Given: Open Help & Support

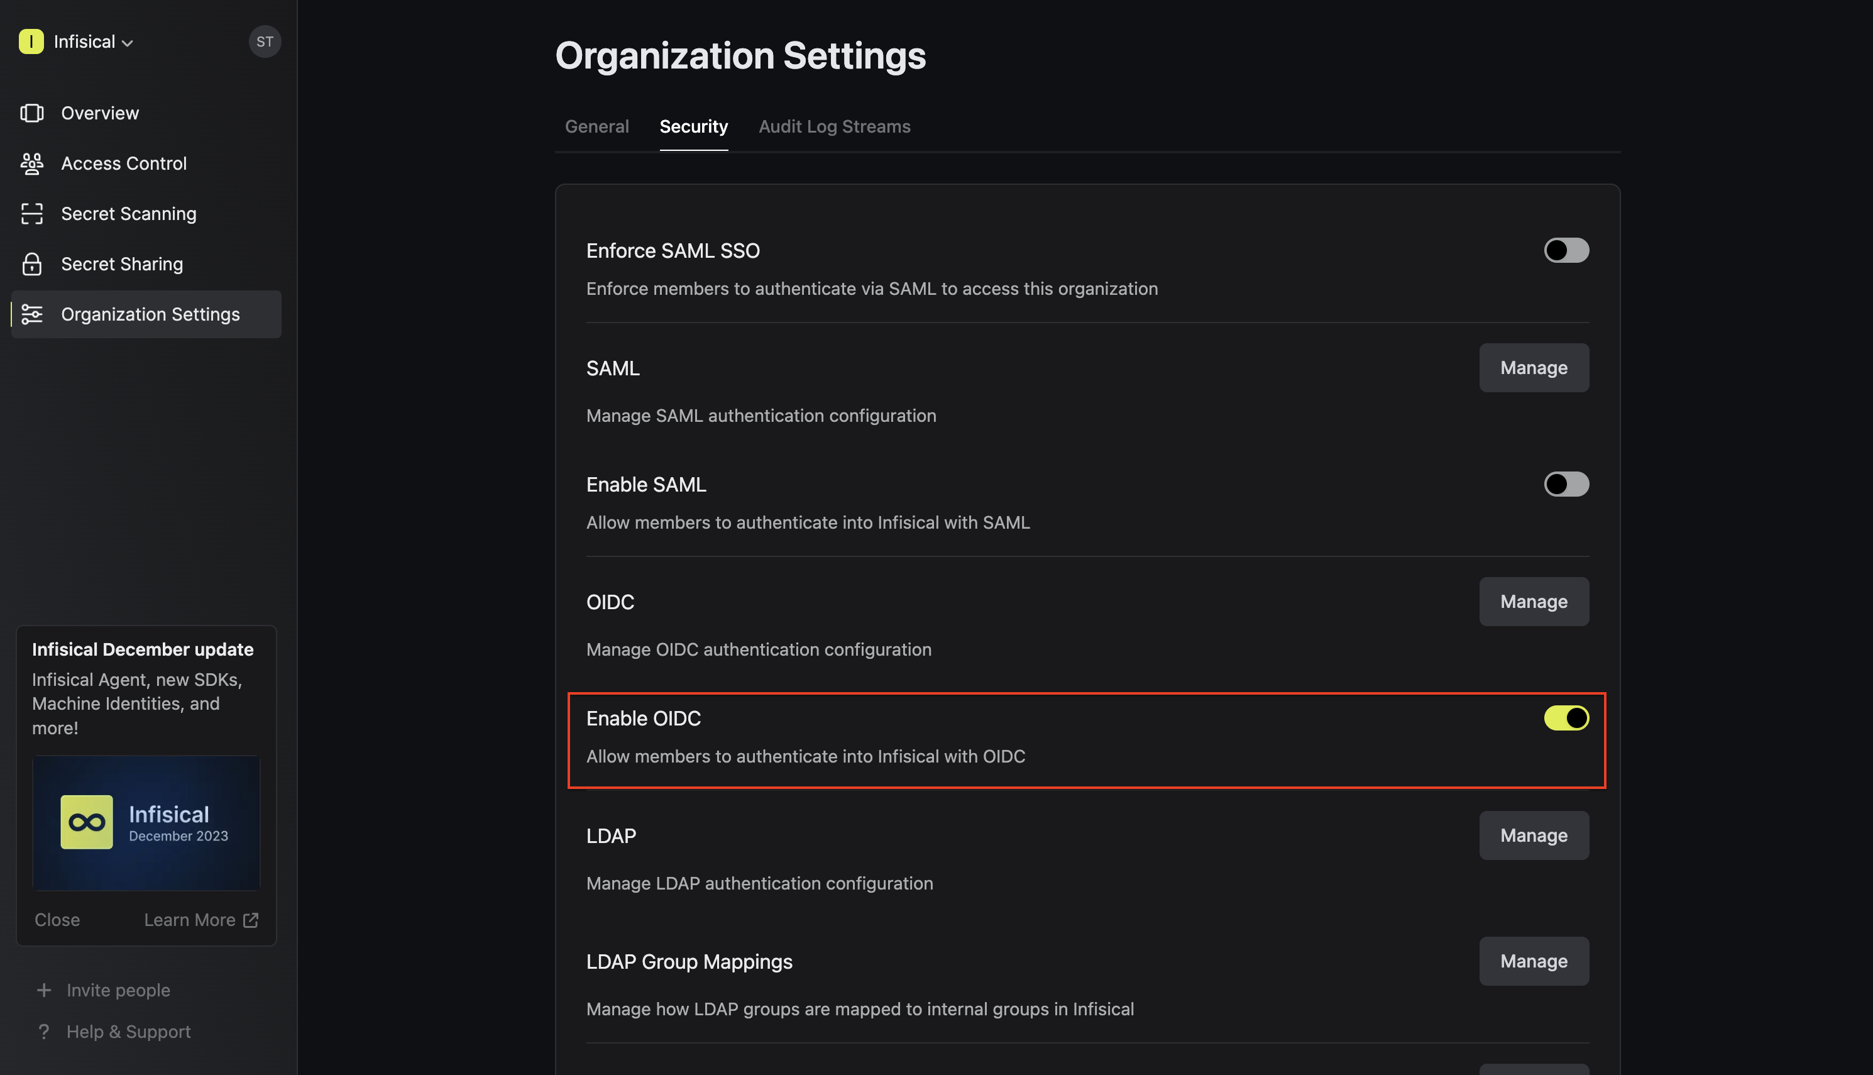Looking at the screenshot, I should click(128, 1031).
